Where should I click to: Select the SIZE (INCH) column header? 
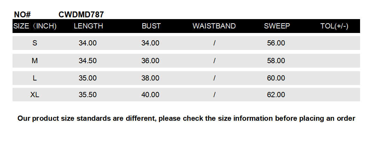click(x=35, y=26)
